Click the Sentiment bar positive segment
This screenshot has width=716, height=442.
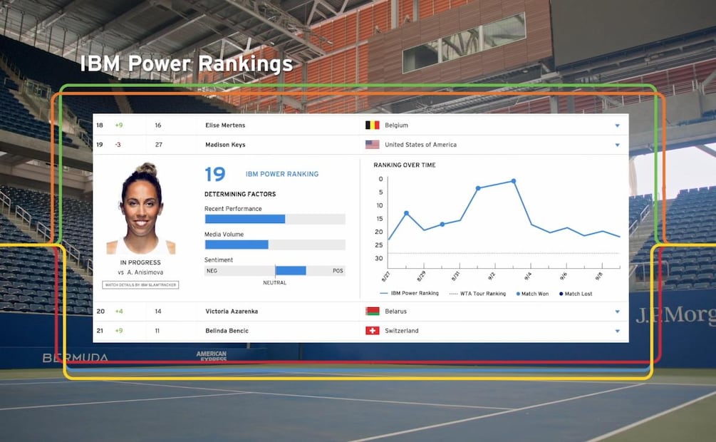[291, 271]
